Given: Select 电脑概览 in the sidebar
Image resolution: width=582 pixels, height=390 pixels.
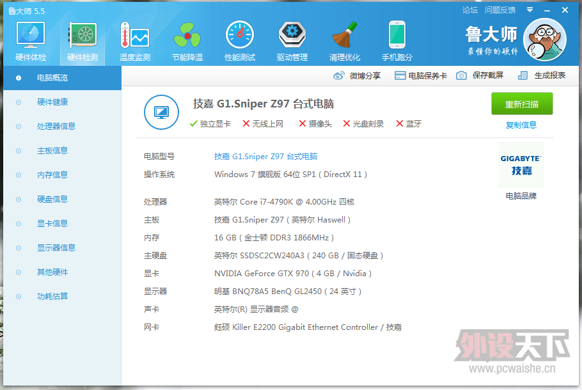Looking at the screenshot, I should pyautogui.click(x=63, y=78).
